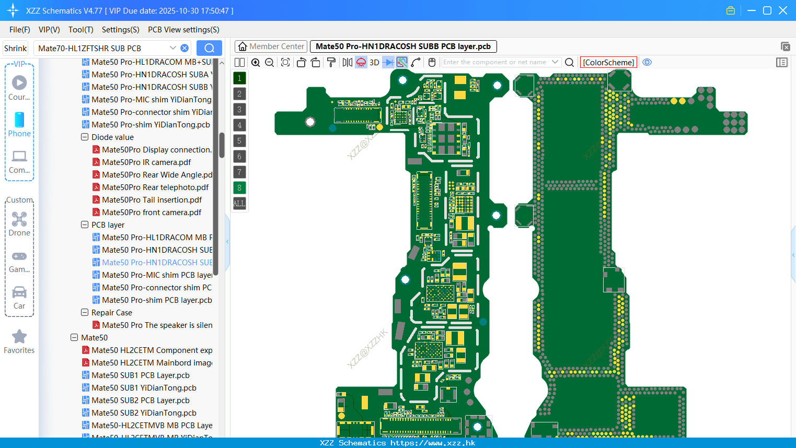Show PCB layer 6
The height and width of the screenshot is (448, 796).
pos(239,157)
